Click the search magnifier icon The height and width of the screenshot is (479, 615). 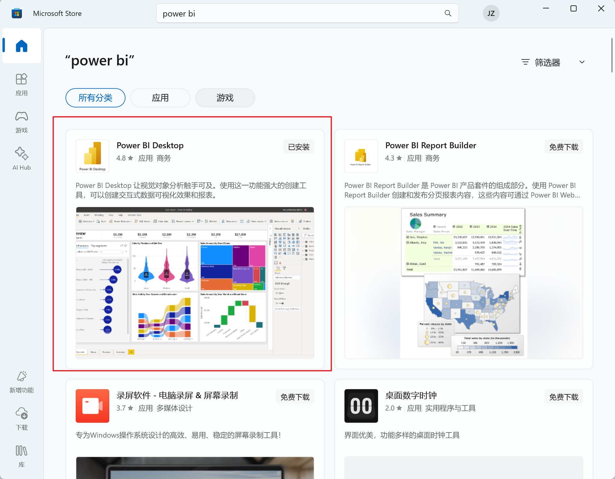coord(448,14)
